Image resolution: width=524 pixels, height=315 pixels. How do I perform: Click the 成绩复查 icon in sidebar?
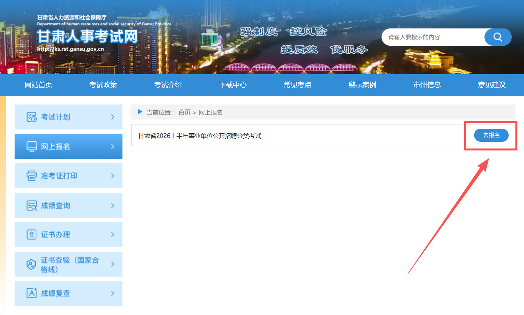click(31, 293)
